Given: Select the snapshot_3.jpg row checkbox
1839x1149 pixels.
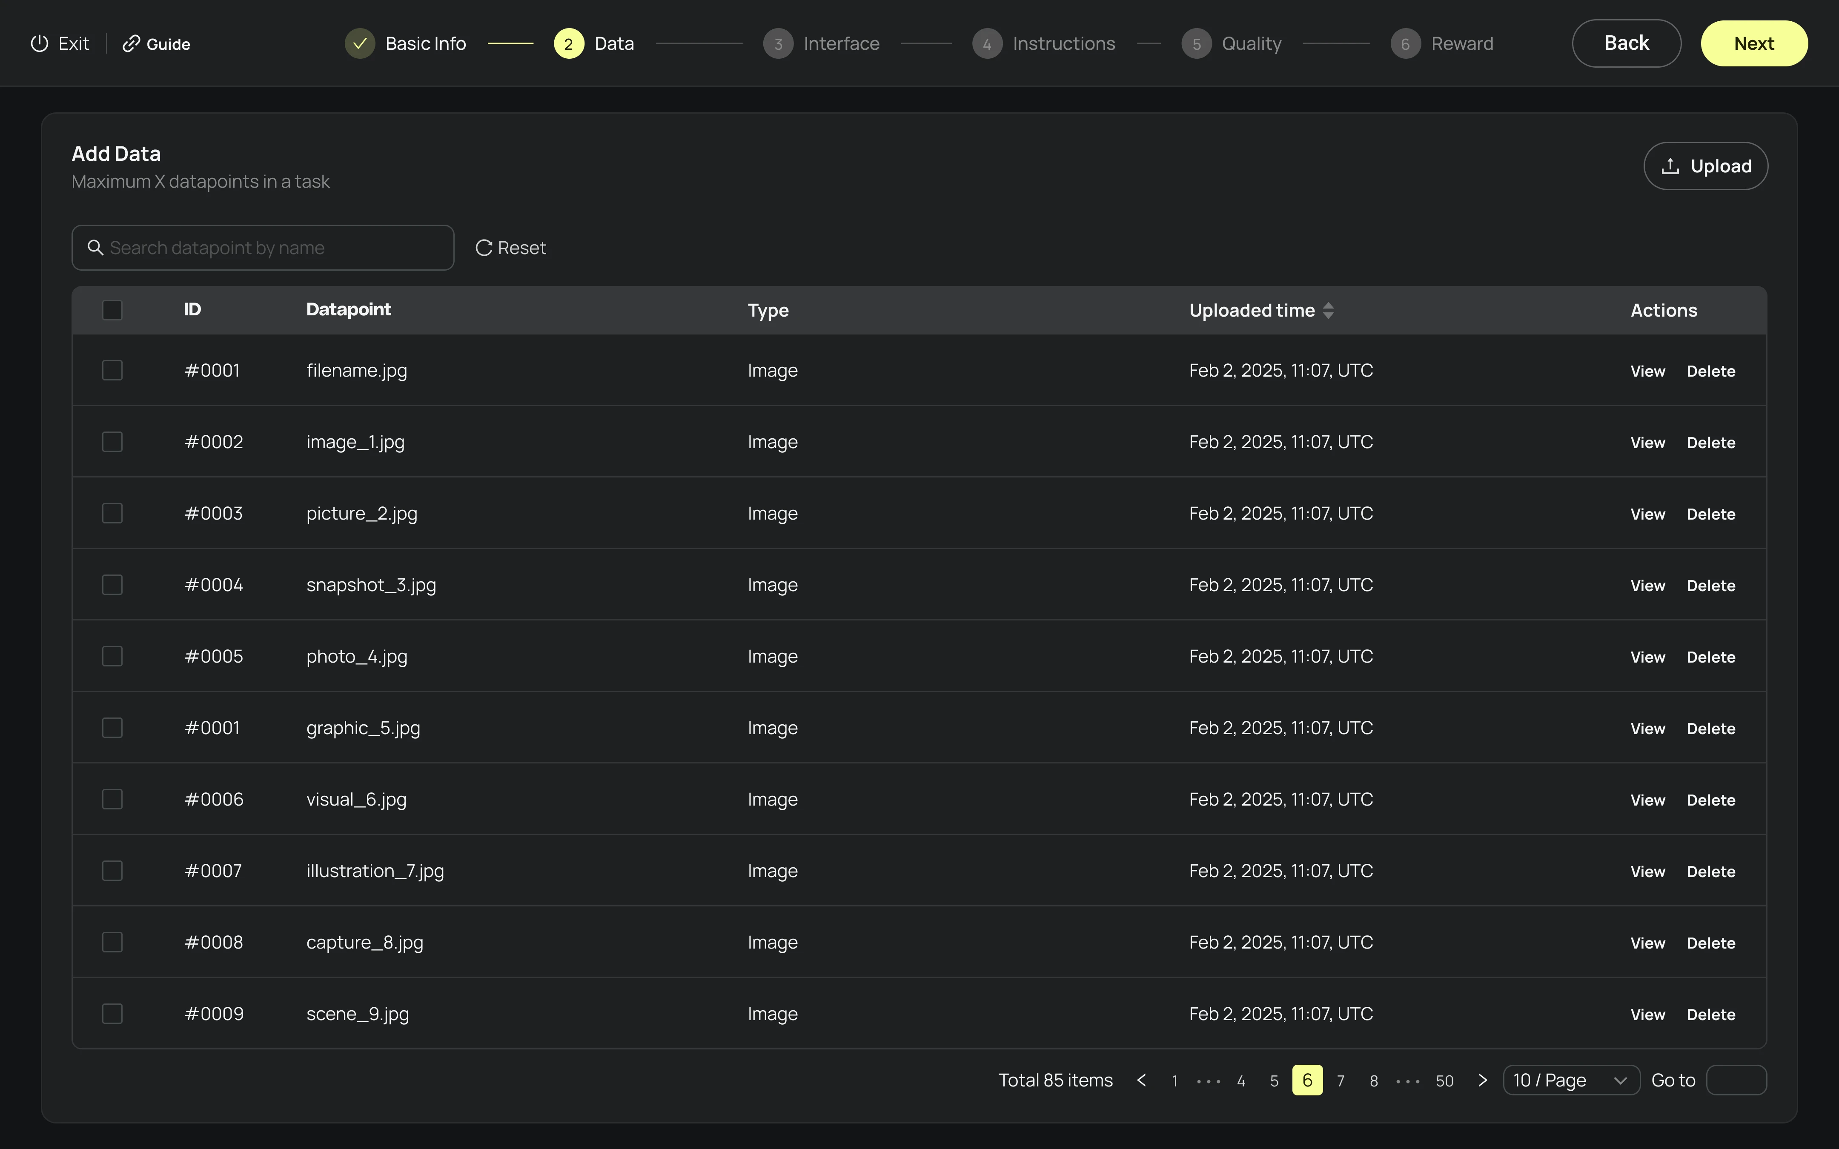Looking at the screenshot, I should pos(112,584).
